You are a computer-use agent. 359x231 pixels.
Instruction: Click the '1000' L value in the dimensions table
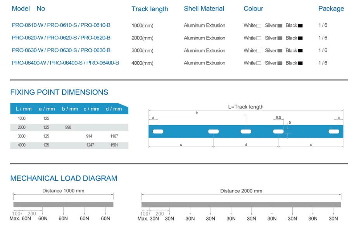click(22, 119)
